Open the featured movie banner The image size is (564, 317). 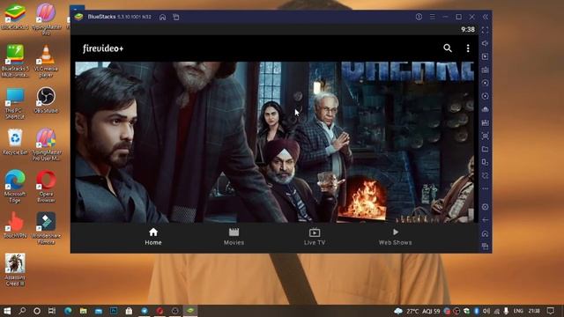(274, 142)
